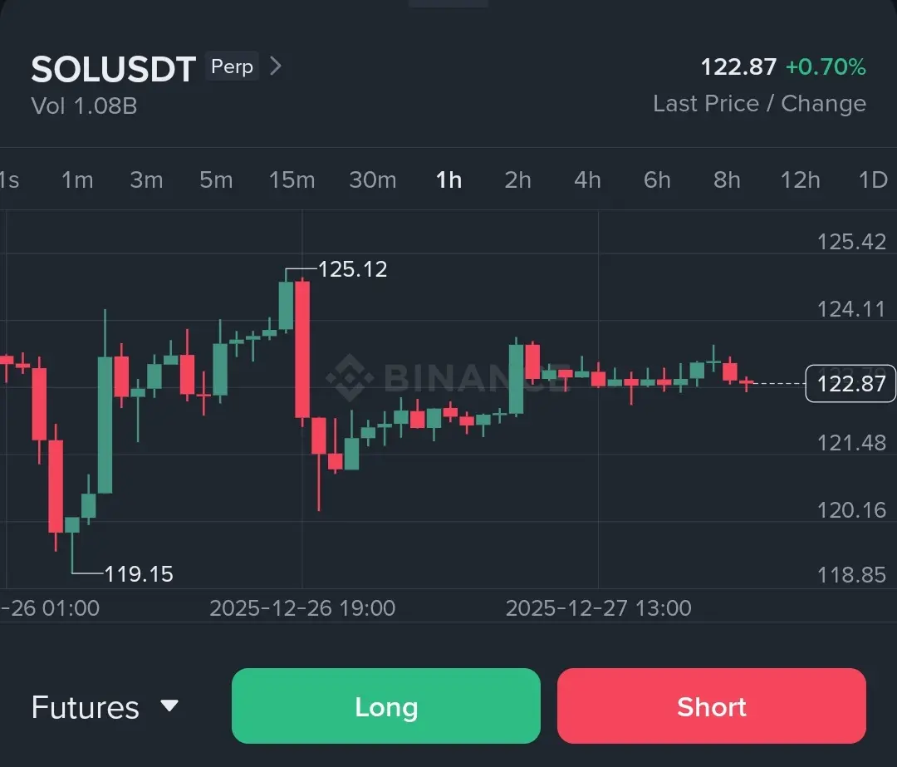
Task: Select the 1D timeframe tab
Action: coord(873,180)
